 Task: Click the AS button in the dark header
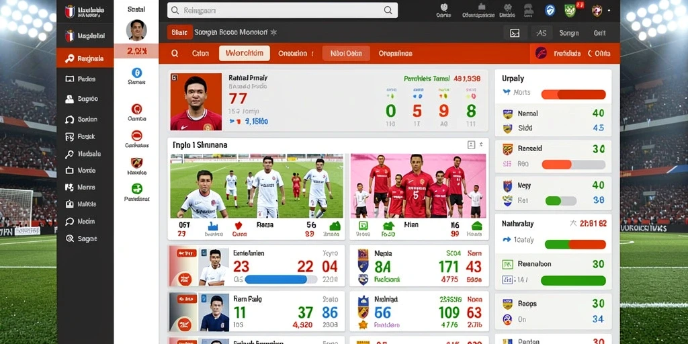[541, 33]
